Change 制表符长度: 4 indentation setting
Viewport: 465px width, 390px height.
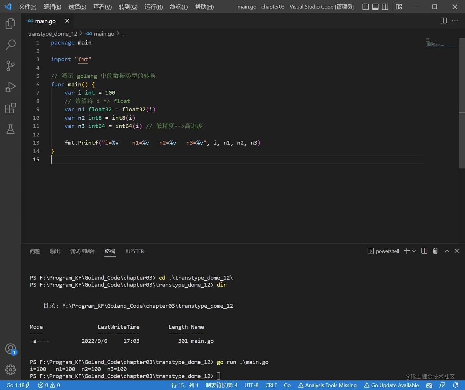[x=221, y=385]
